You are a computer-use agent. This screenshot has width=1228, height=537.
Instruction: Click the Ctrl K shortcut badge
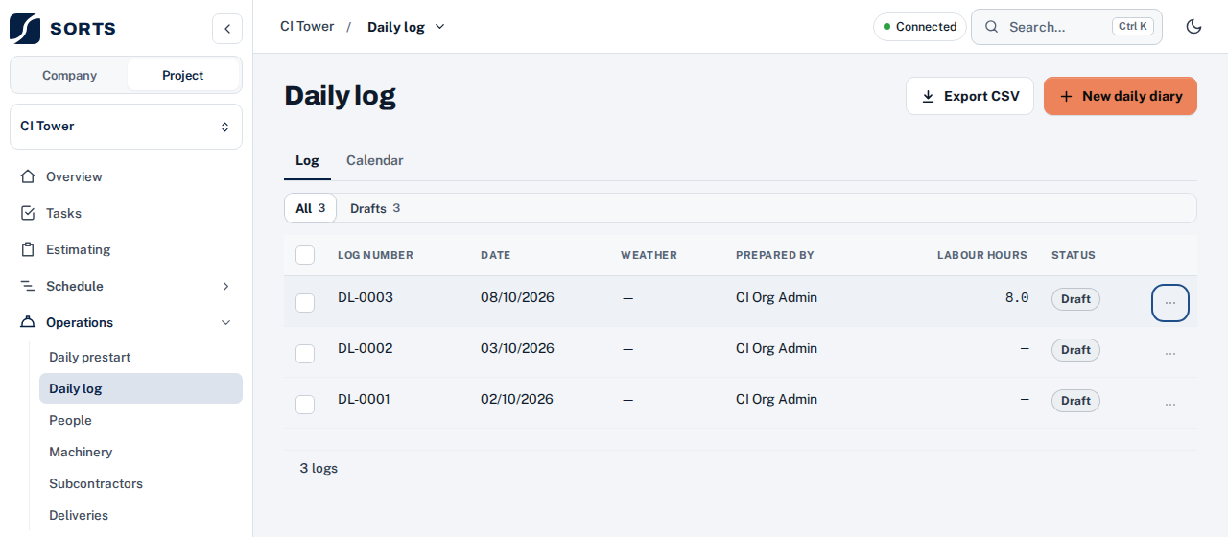point(1133,27)
